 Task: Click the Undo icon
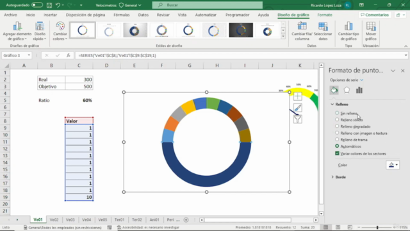[x=58, y=5]
